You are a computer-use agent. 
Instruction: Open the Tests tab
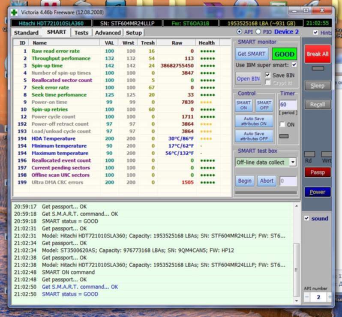tap(81, 33)
